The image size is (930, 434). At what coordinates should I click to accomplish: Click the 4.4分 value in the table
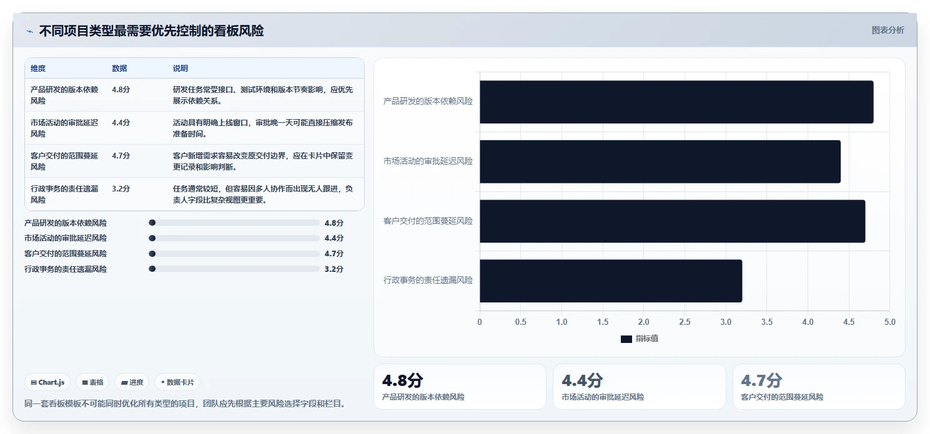121,123
